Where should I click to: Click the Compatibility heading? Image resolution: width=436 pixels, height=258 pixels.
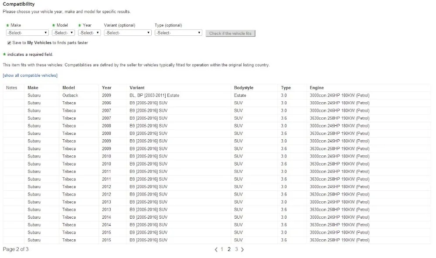(x=19, y=4)
